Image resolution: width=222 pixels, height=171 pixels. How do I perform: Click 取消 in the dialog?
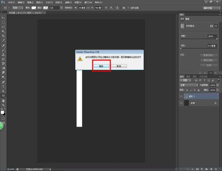pos(119,66)
